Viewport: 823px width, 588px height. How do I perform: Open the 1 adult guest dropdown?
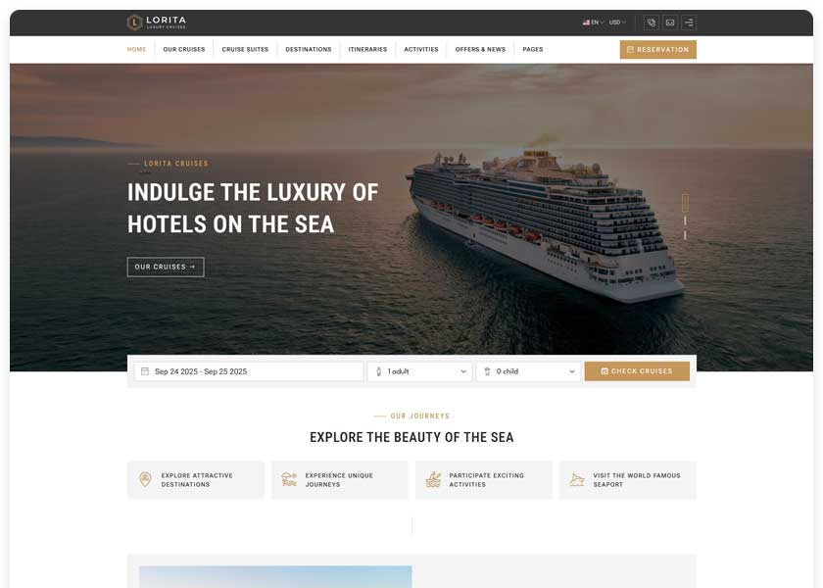(x=420, y=371)
